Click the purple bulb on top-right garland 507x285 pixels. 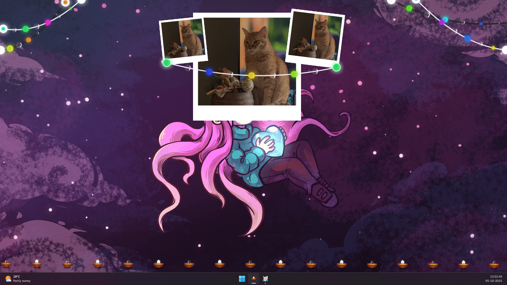[x=442, y=22]
